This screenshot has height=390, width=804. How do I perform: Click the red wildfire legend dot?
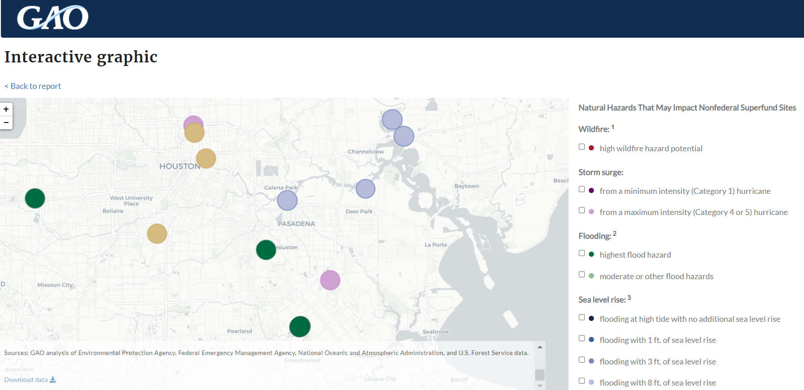(591, 148)
